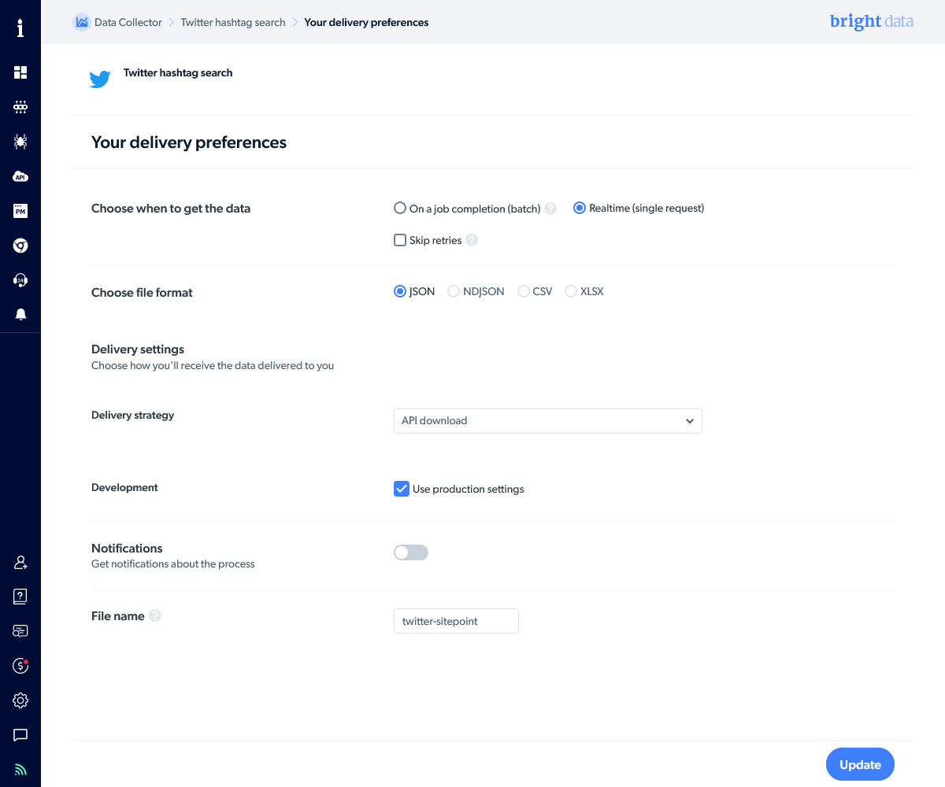The image size is (945, 787).
Task: Open the Proxy Manager PM icon
Action: click(20, 211)
